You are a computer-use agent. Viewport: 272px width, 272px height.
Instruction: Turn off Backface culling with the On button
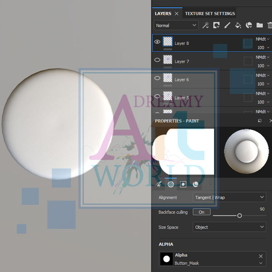point(201,212)
